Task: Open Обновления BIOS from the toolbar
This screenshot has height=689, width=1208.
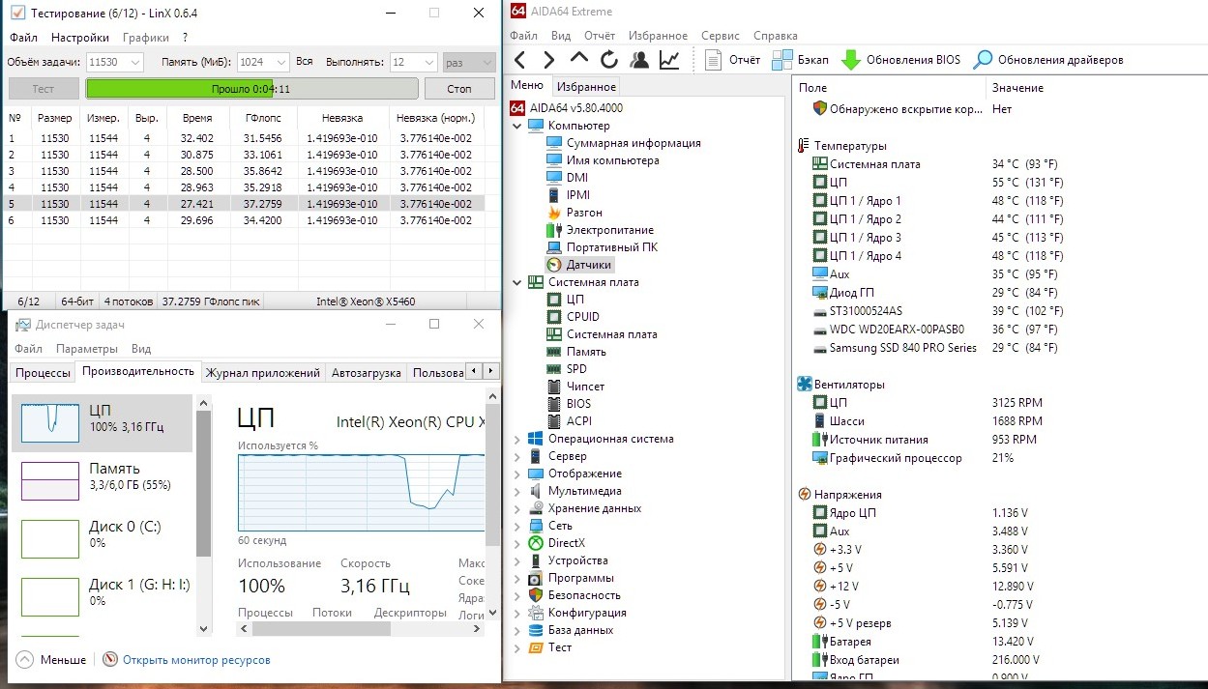Action: click(x=901, y=60)
